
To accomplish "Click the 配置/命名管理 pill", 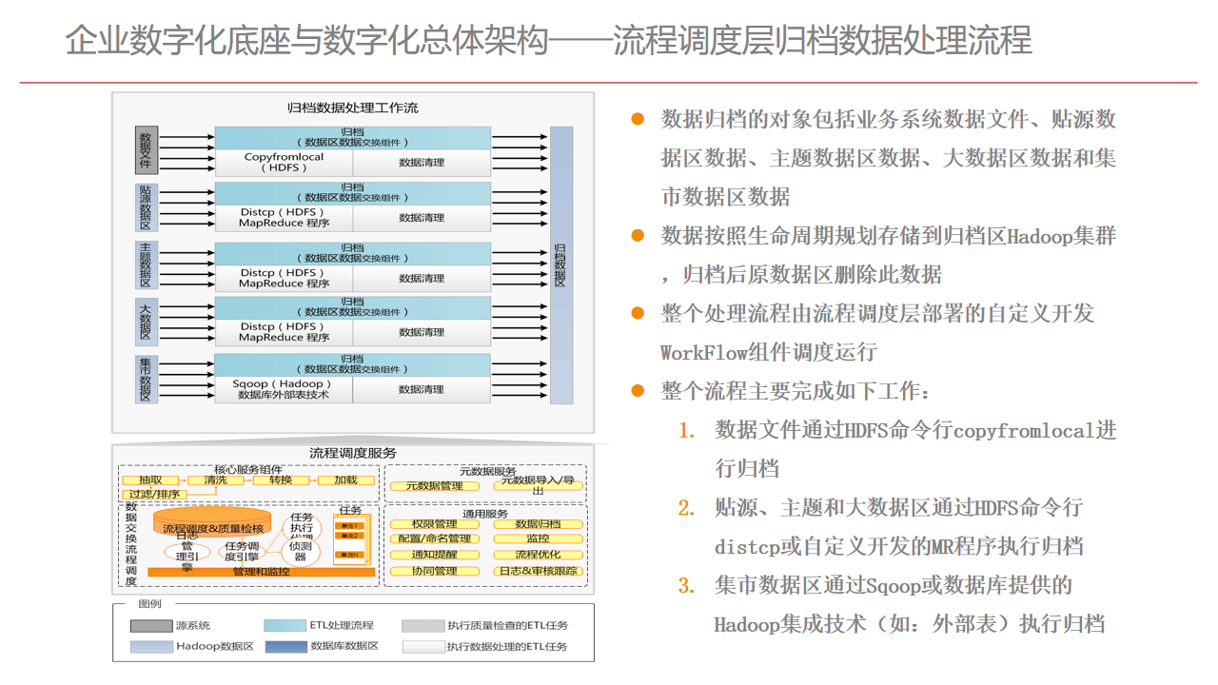I will pos(435,539).
